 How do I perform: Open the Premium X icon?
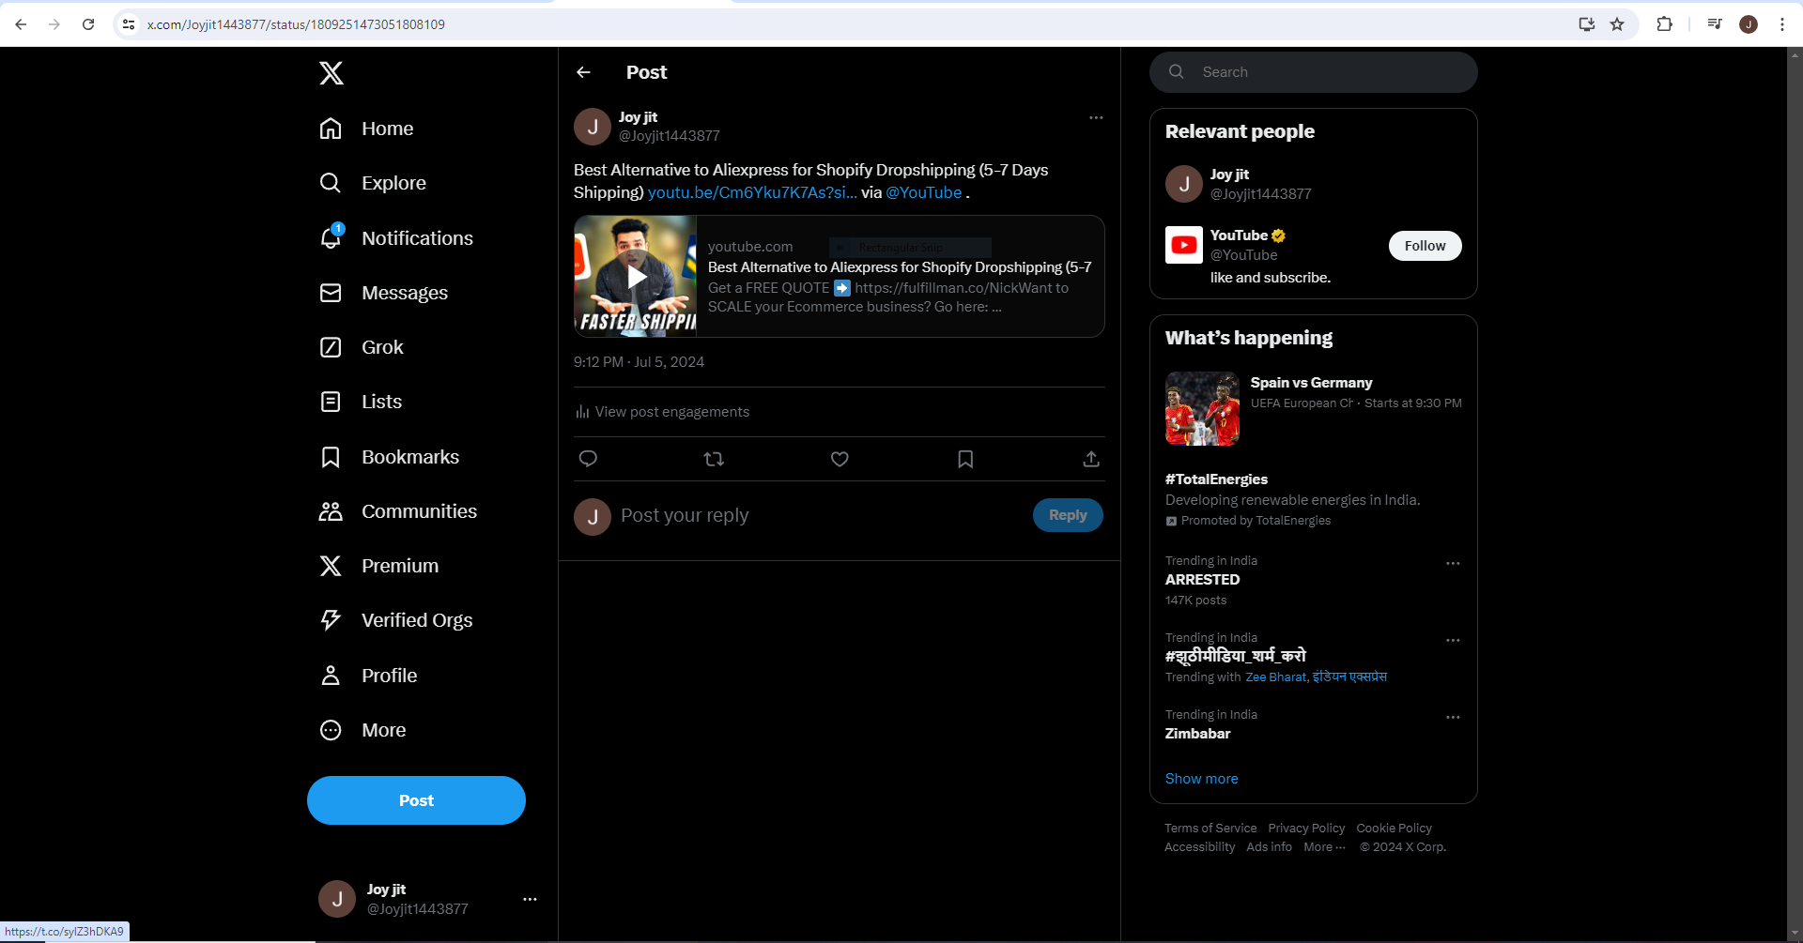click(x=331, y=566)
